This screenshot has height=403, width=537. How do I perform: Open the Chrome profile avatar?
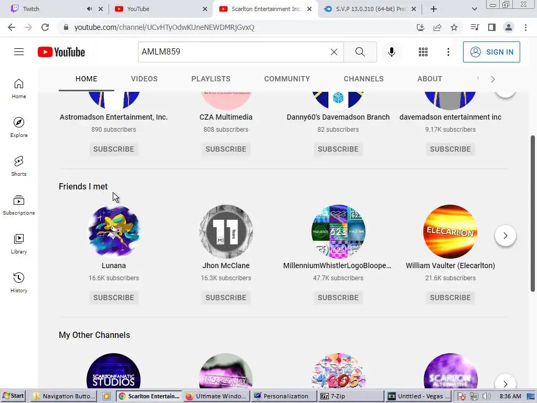(509, 27)
